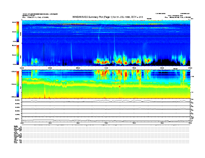Click the horizontal black line across RAD2 panel
Screen dimensions: 205x158
[x=106, y=36]
